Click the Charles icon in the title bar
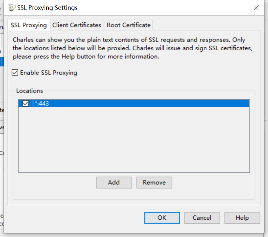This screenshot has width=268, height=237. [11, 8]
